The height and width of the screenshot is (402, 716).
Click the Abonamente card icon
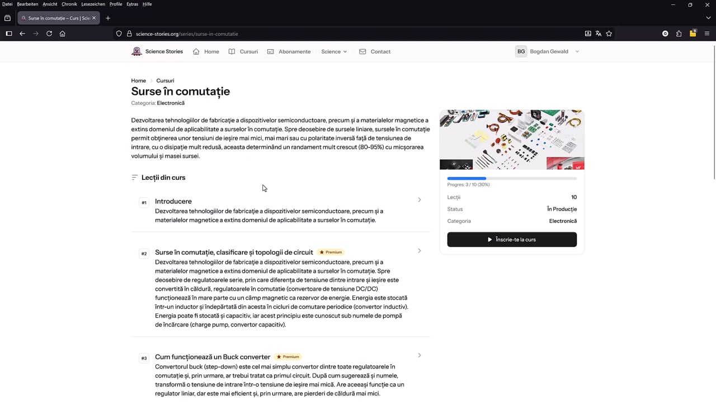[x=271, y=51]
